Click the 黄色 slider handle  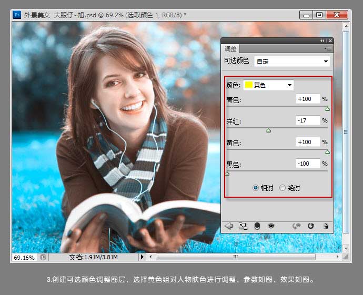pyautogui.click(x=327, y=152)
